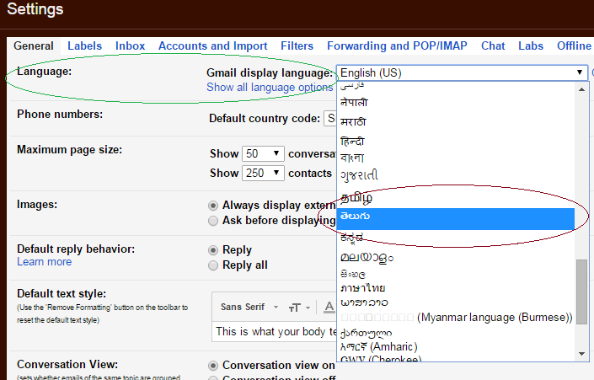Choose বাংলা (Bengali) in language list
The image size is (594, 380).
(455, 158)
